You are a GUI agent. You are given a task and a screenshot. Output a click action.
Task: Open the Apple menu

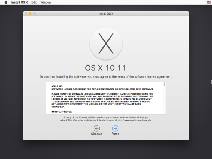click(6, 2)
